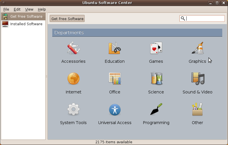This screenshot has height=145, width=228.
Task: Open Science via the lab beakers icon
Action: tap(156, 79)
